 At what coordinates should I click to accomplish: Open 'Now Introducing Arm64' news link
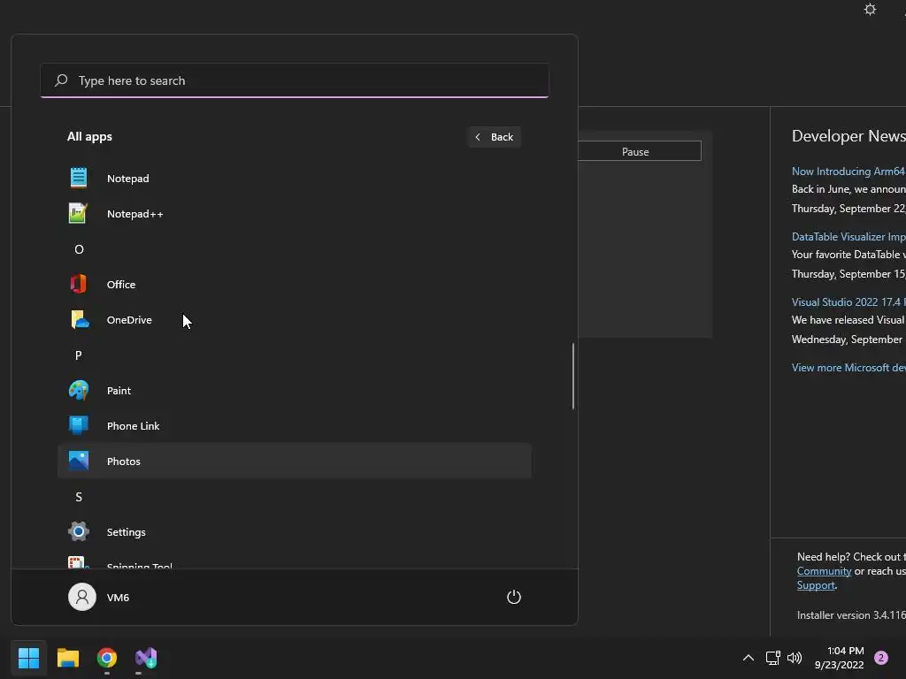848,171
